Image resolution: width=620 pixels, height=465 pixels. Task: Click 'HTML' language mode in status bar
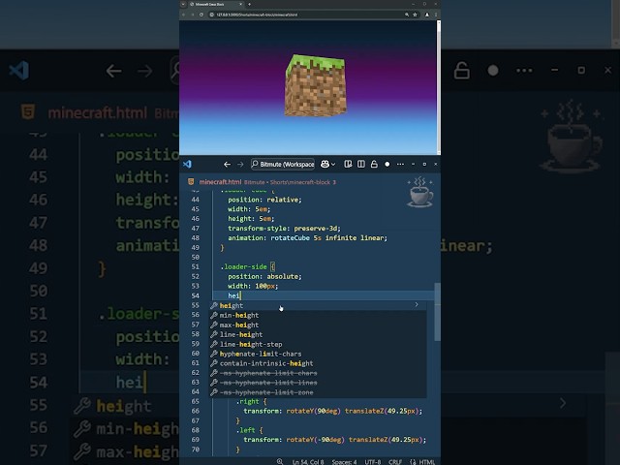point(426,462)
